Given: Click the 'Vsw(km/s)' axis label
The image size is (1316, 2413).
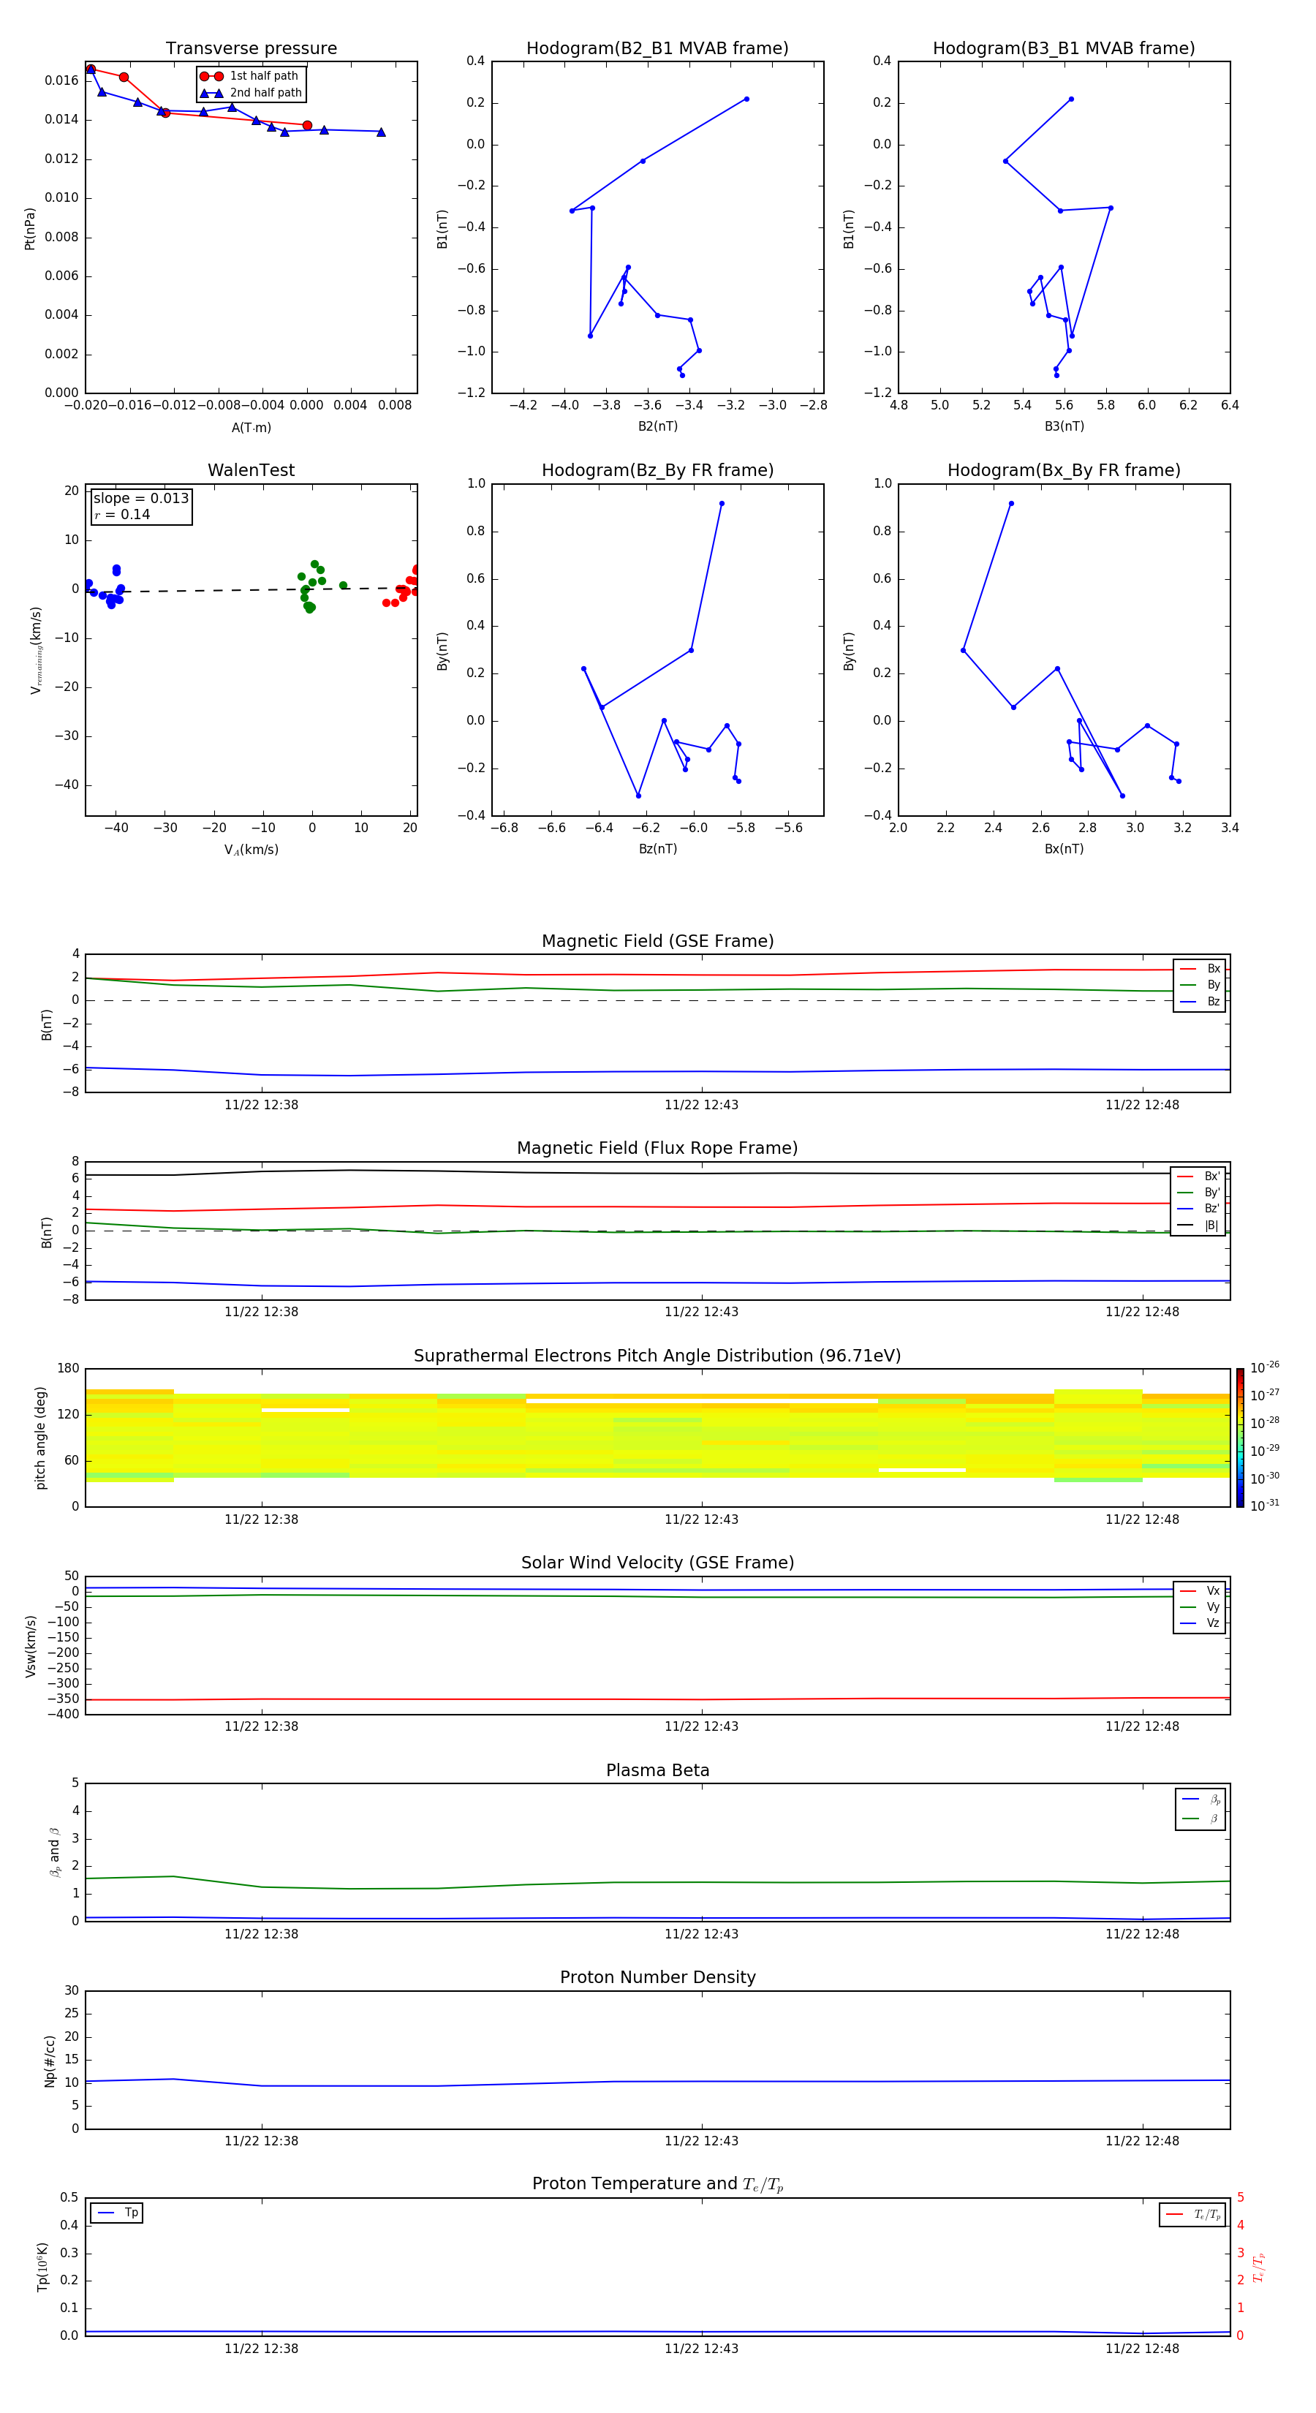Looking at the screenshot, I should click(x=31, y=1646).
